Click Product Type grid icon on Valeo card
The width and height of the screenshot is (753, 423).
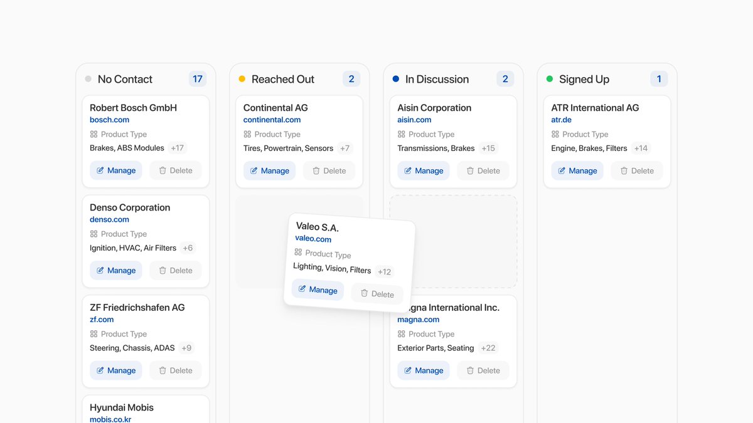click(x=298, y=252)
